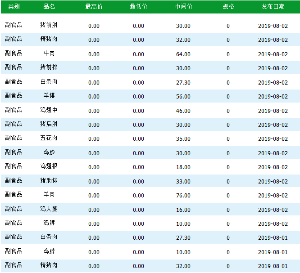Image resolution: width=300 pixels, height=273 pixels.
Task: Click the middle price 33.00
Action: tap(183, 182)
